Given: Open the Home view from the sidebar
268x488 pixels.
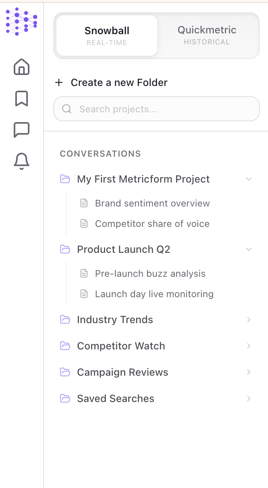Looking at the screenshot, I should tap(22, 67).
